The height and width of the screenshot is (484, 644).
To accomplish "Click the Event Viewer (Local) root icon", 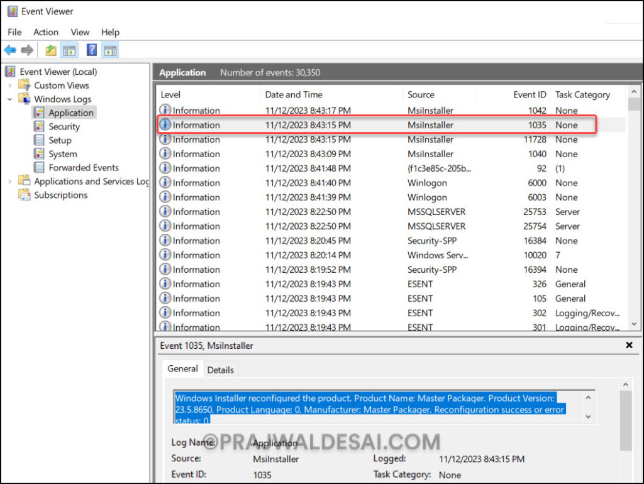I will pyautogui.click(x=11, y=72).
